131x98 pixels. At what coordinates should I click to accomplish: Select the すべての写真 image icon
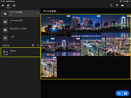(x=5, y=14)
